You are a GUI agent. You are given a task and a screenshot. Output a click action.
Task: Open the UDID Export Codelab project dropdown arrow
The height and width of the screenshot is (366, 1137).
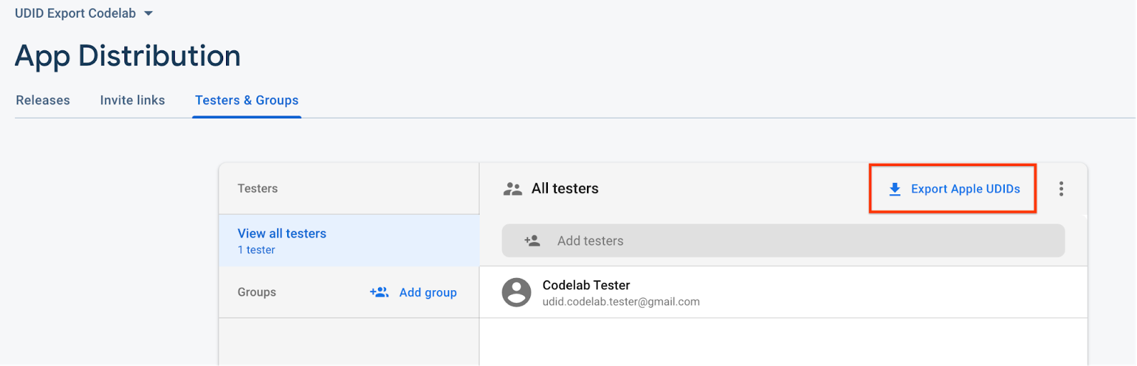click(148, 13)
